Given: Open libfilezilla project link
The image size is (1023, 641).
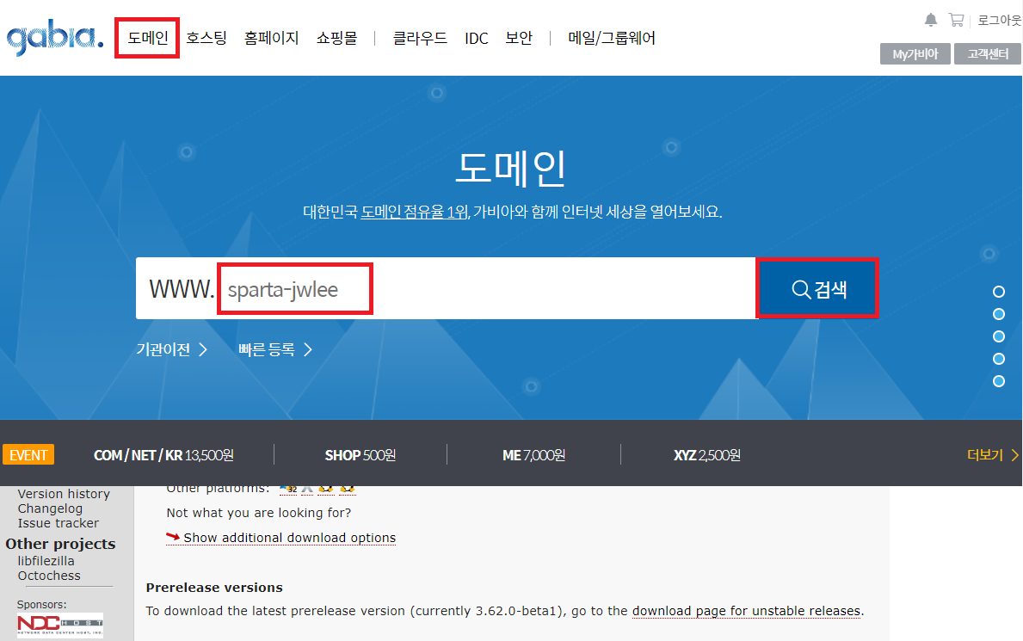Looking at the screenshot, I should (x=46, y=561).
